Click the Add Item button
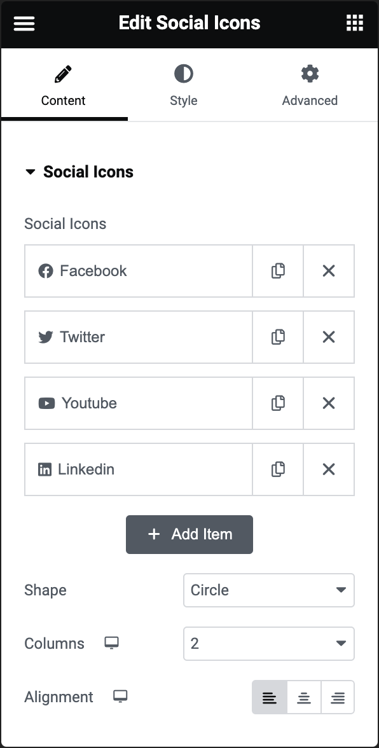379x748 pixels. tap(189, 534)
